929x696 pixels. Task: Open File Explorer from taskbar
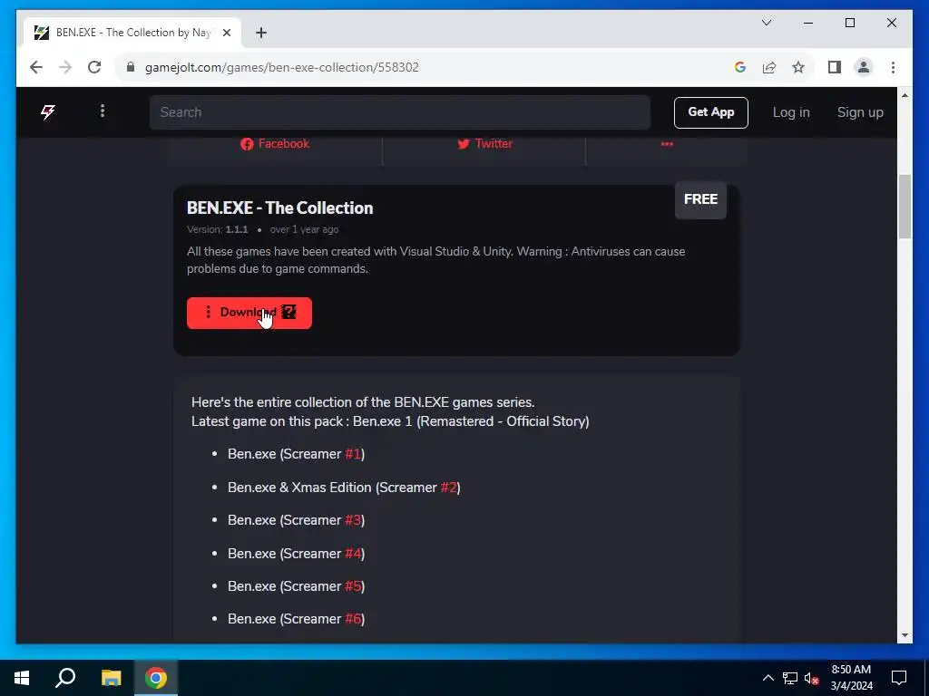click(111, 678)
